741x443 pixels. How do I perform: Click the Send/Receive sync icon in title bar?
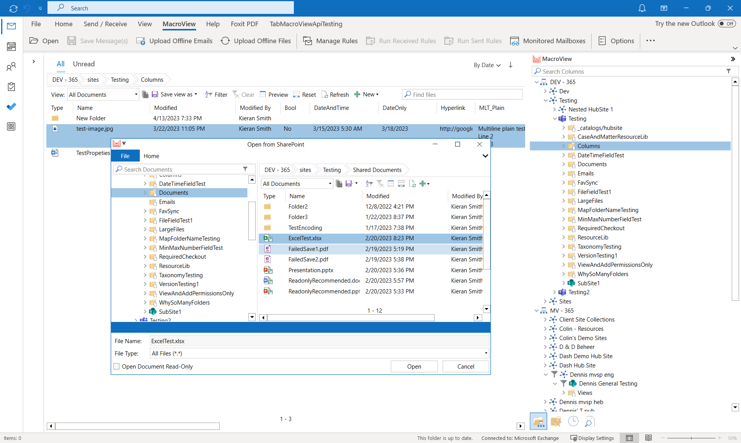click(x=14, y=8)
